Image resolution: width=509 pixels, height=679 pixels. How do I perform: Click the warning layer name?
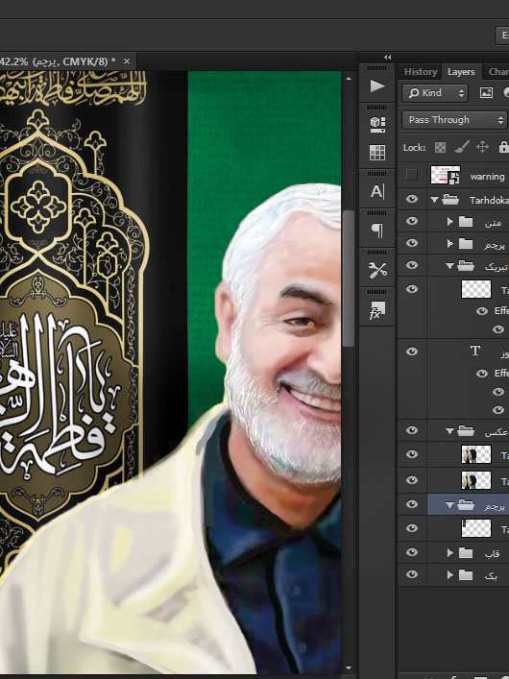pyautogui.click(x=487, y=177)
